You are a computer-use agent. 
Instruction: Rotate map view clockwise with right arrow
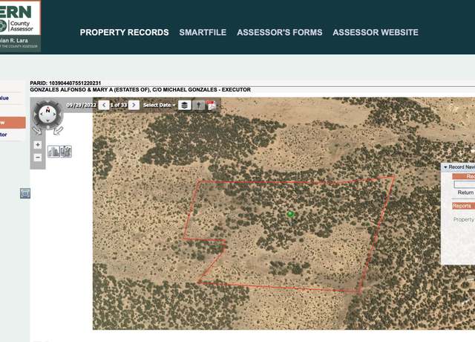(58, 131)
